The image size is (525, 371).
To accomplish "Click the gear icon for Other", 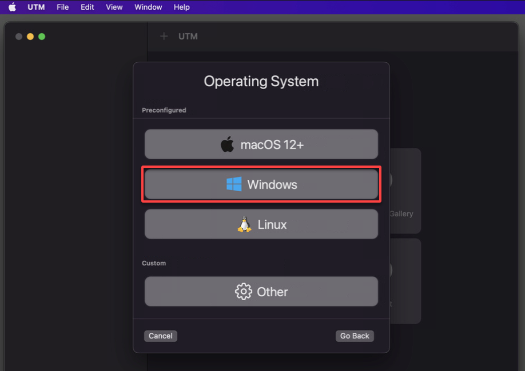I will click(x=244, y=292).
